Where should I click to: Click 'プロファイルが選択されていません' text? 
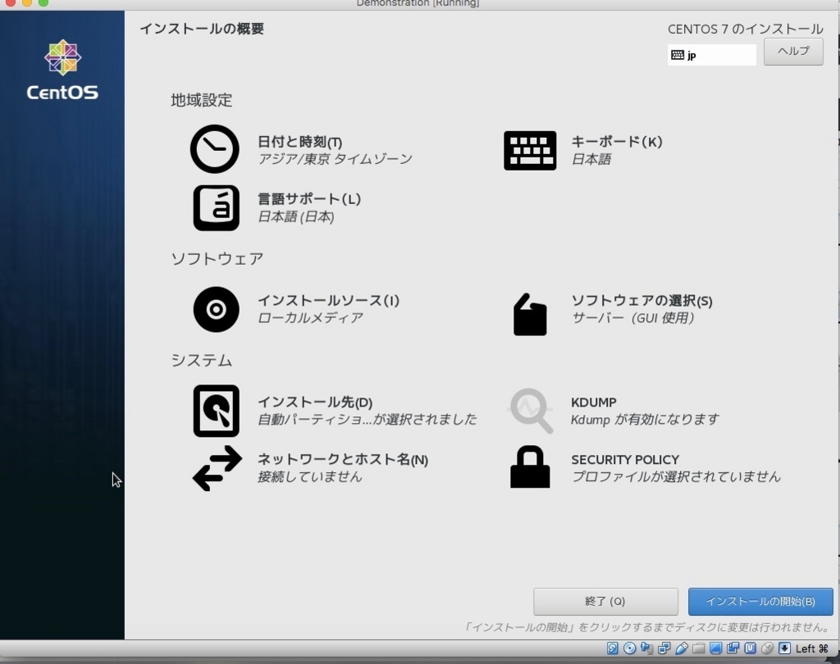pyautogui.click(x=676, y=476)
